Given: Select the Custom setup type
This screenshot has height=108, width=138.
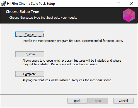Looking at the screenshot, I should click(30, 54).
